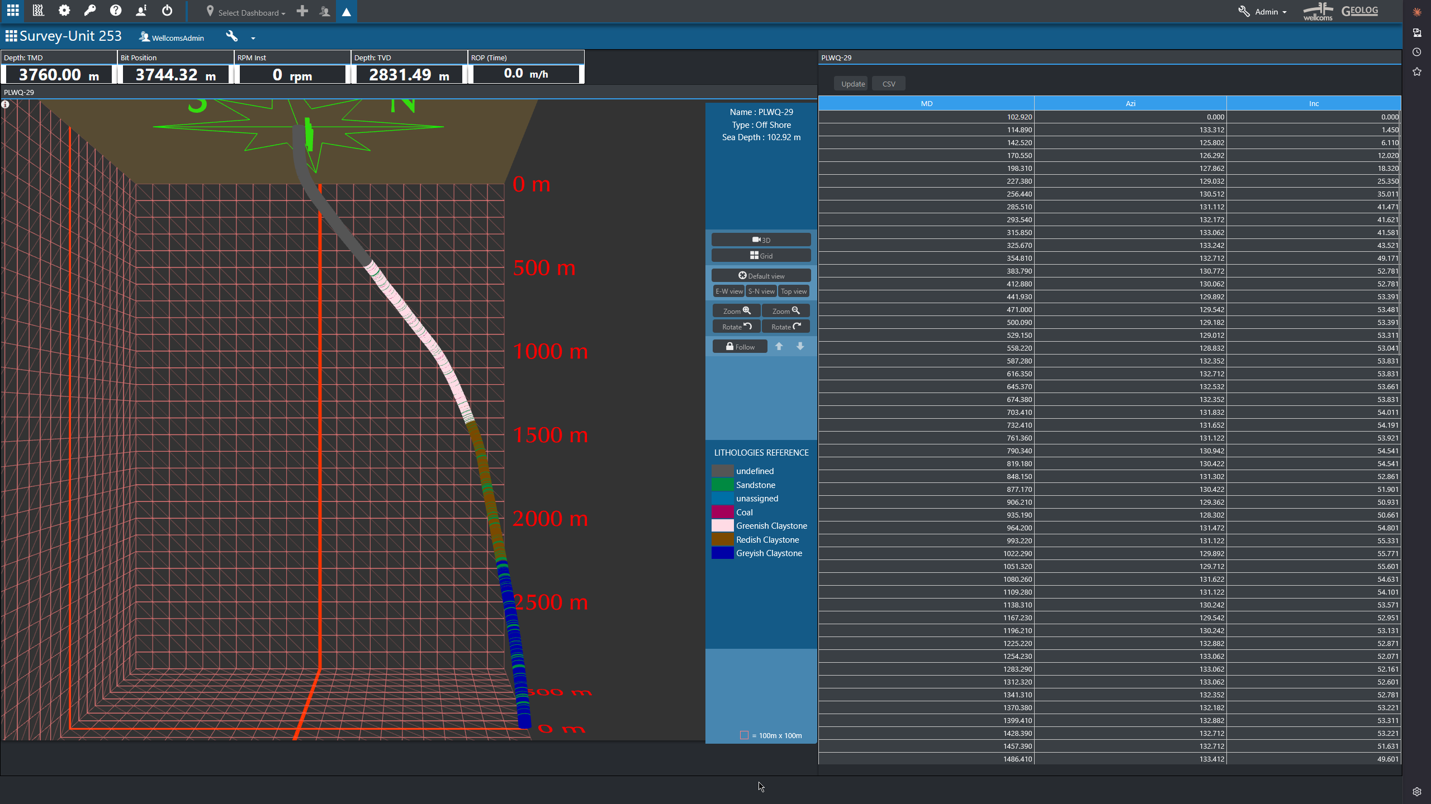Click the power icon in top toolbar
This screenshot has width=1431, height=804.
tap(167, 11)
